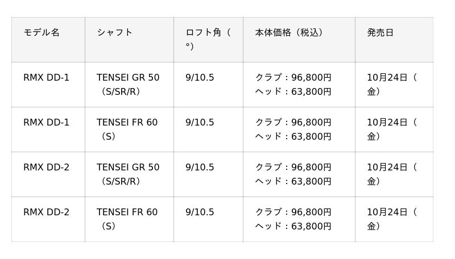Click price cell in RMX DD-1 FR 60 row
Screen dimensions: 455x259
click(x=293, y=129)
